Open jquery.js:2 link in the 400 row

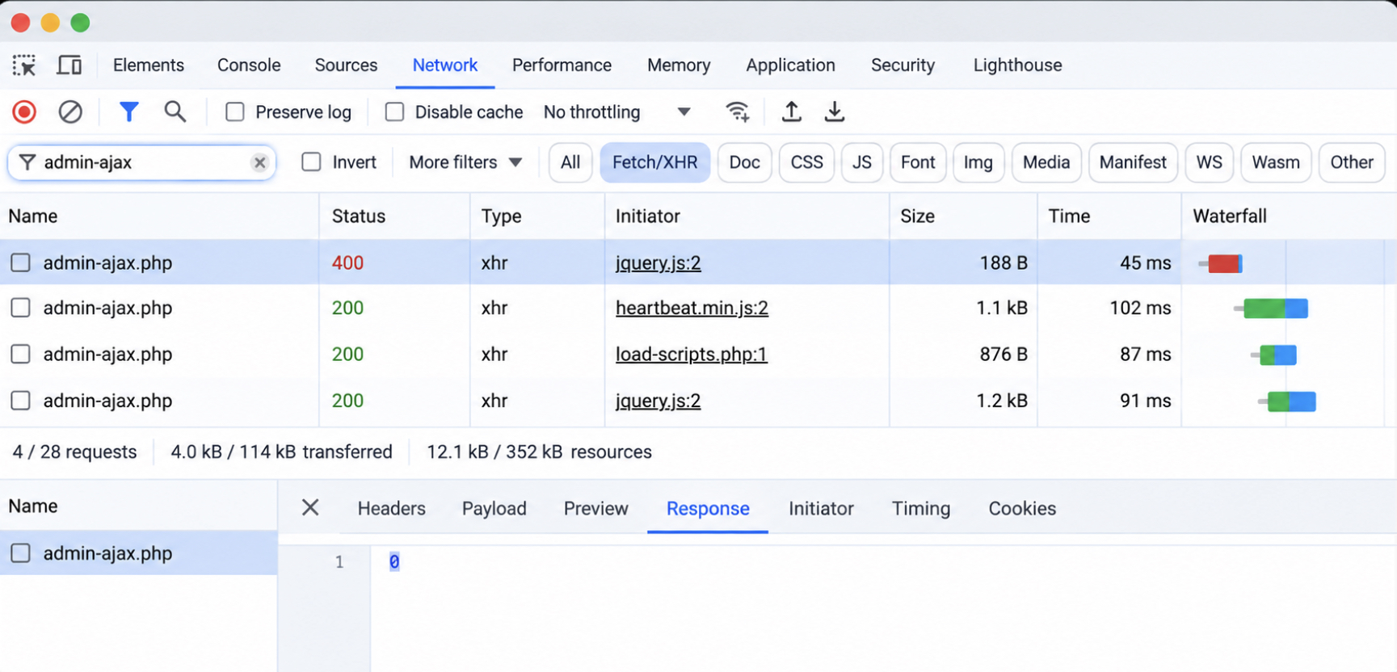pos(658,262)
